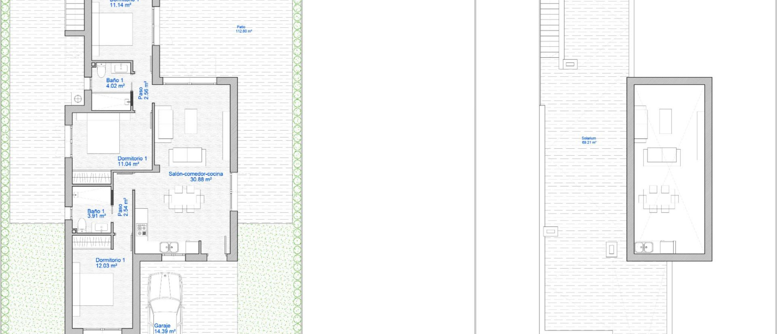Click the "Garaje 14.39 m²" label
Image resolution: width=777 pixels, height=334 pixels.
(165, 328)
